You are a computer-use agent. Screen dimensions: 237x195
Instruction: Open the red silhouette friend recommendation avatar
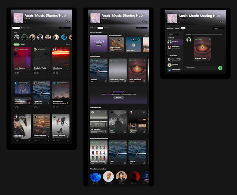134,177
